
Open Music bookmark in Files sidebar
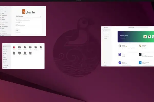6,58
